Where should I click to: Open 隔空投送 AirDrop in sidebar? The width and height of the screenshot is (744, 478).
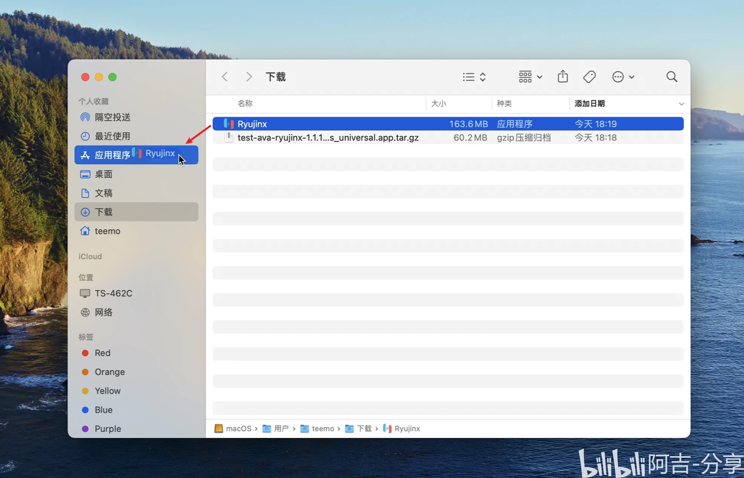(136, 117)
